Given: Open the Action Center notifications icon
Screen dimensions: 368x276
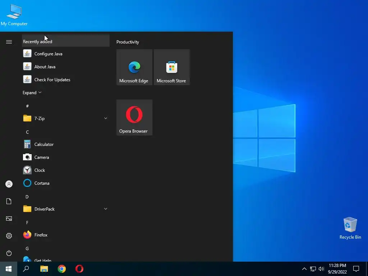Looking at the screenshot, I should click(356, 269).
